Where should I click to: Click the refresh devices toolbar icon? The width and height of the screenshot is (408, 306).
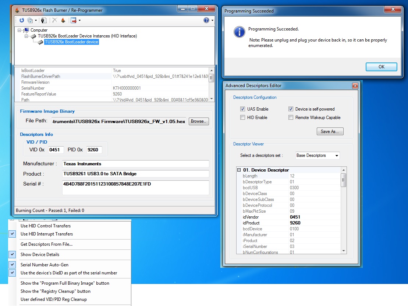click(x=22, y=20)
